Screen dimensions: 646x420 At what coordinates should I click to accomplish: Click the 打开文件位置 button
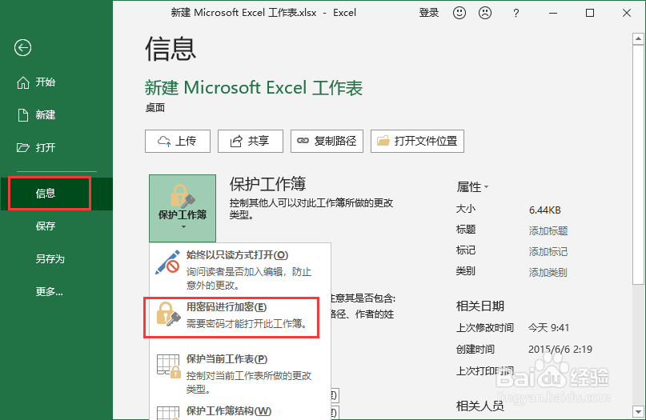(x=417, y=142)
